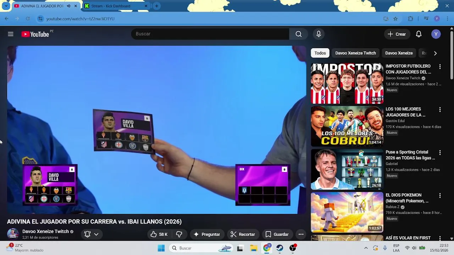Open Davoo Xeneize Twitch channel name
Viewport: 454px width, 255px height.
click(45, 232)
